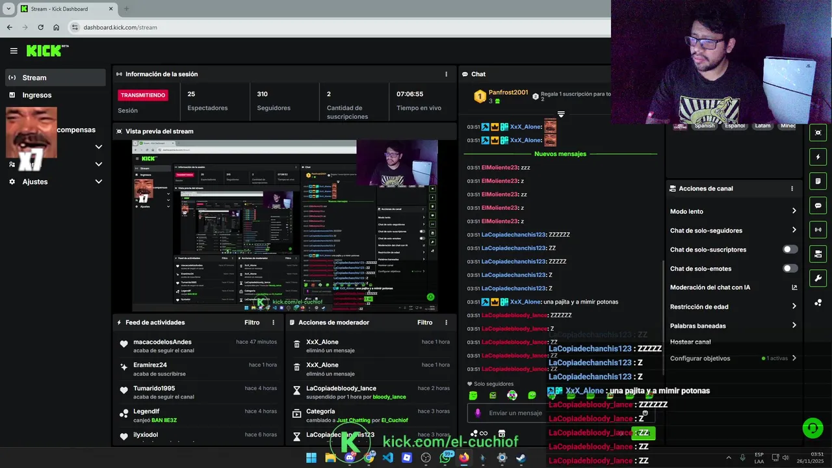
Task: Open Acciones de canal three-dot menu
Action: pos(792,188)
